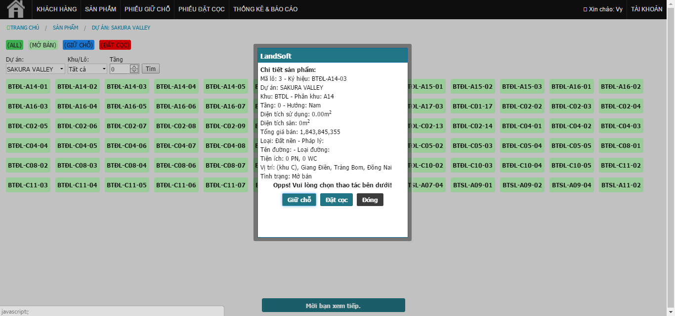The width and height of the screenshot is (675, 316).
Task: Choose product tile BTĐL-C04-04
Action: (28, 146)
